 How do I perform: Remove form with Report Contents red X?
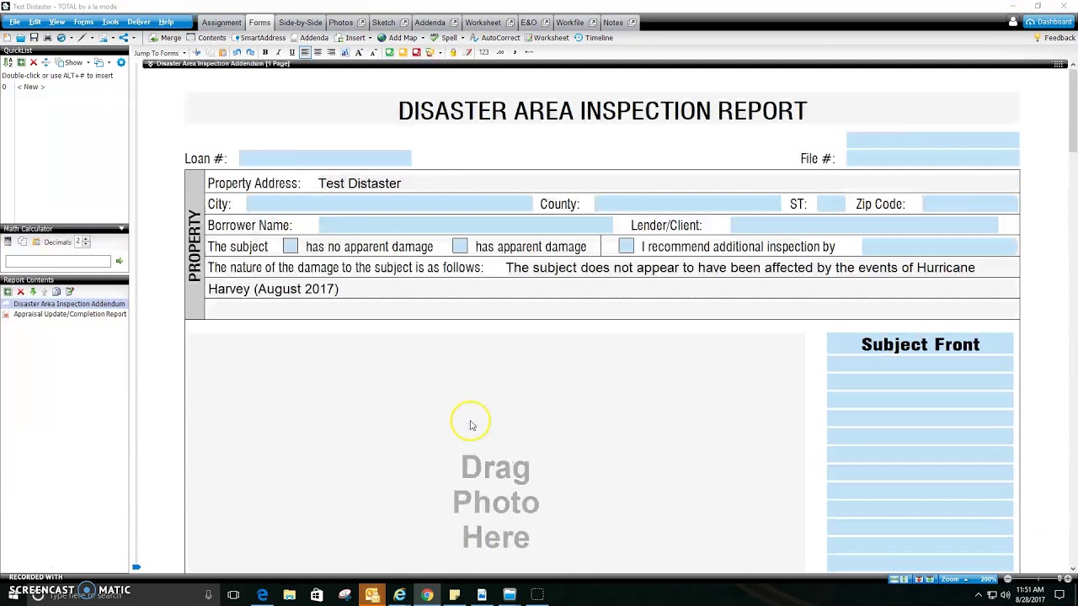tap(20, 292)
